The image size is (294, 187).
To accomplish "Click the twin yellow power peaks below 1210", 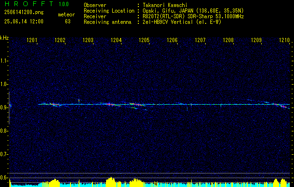I will (280, 182).
